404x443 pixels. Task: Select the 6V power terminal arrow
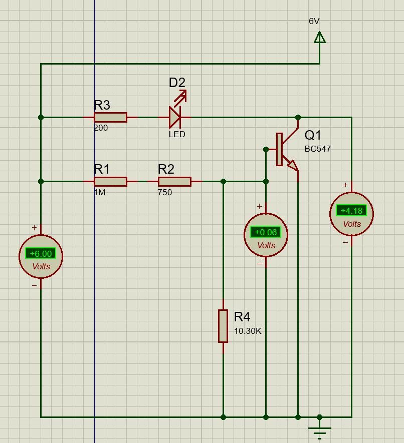pyautogui.click(x=319, y=38)
